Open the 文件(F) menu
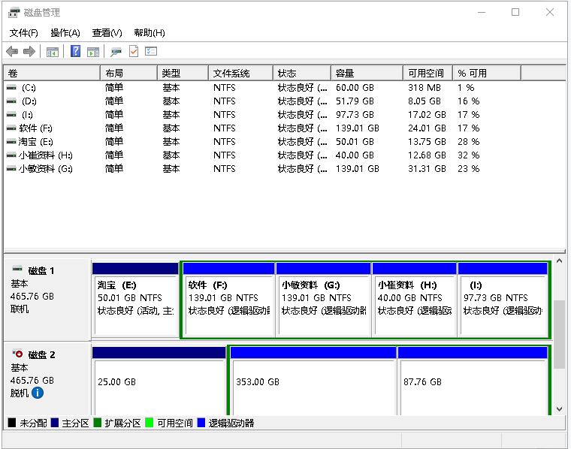Image resolution: width=571 pixels, height=449 pixels. 23,33
